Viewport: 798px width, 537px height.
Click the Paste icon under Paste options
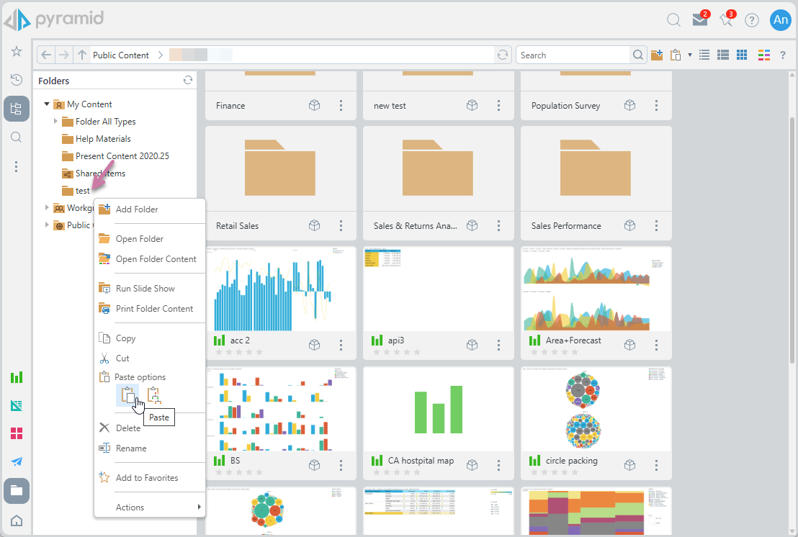[x=127, y=395]
